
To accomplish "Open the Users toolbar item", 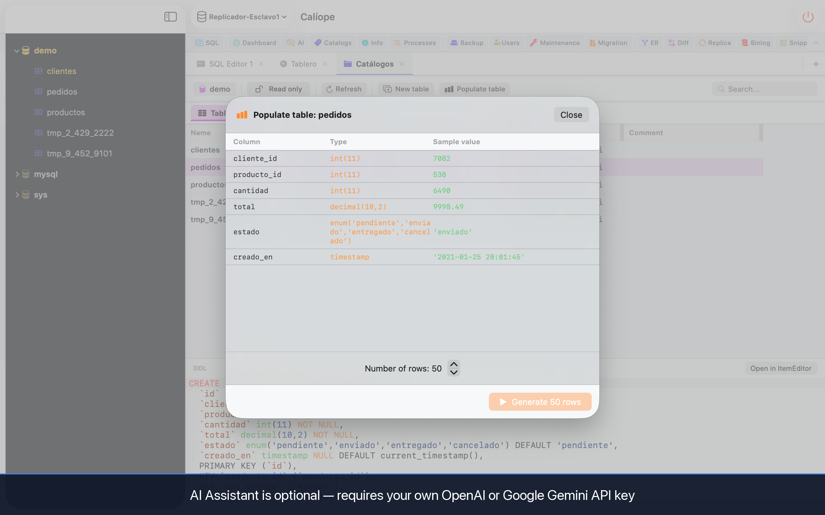I will click(x=506, y=42).
